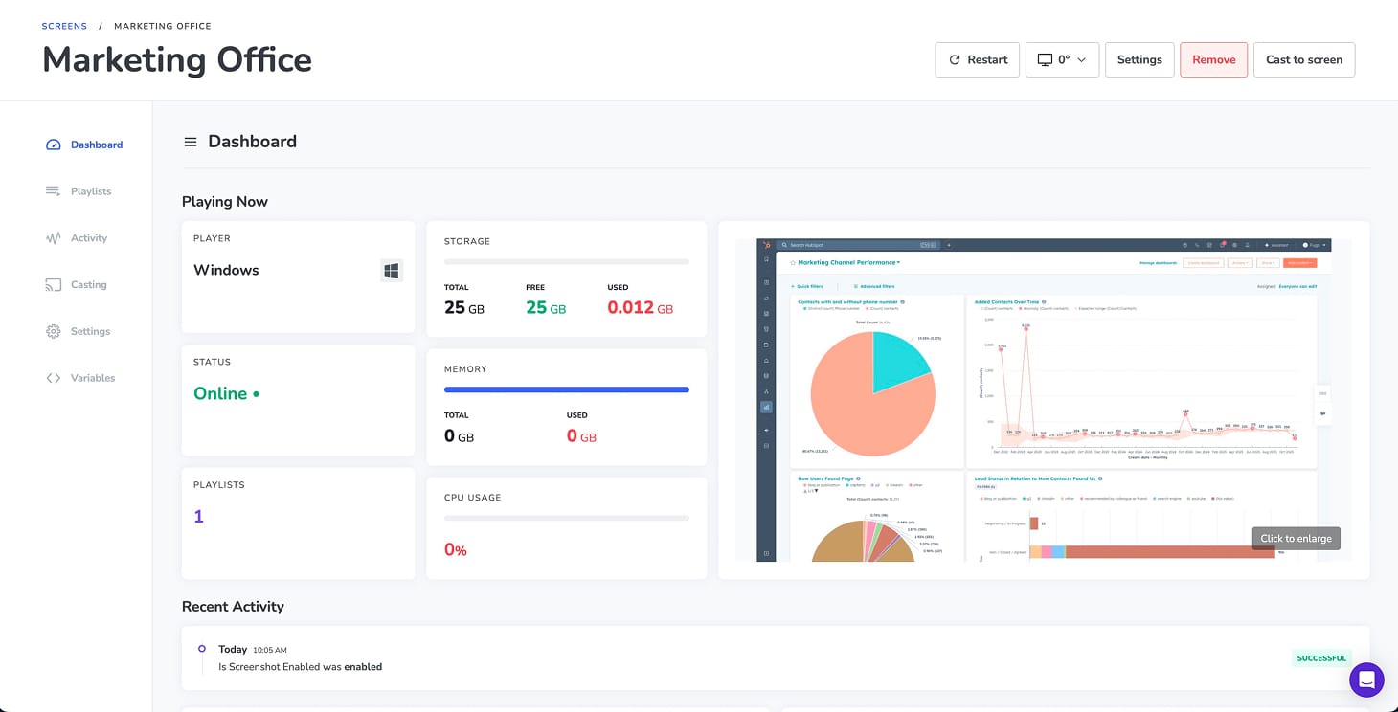Image resolution: width=1398 pixels, height=712 pixels.
Task: Select the Activity sidebar menu item
Action: [x=89, y=238]
